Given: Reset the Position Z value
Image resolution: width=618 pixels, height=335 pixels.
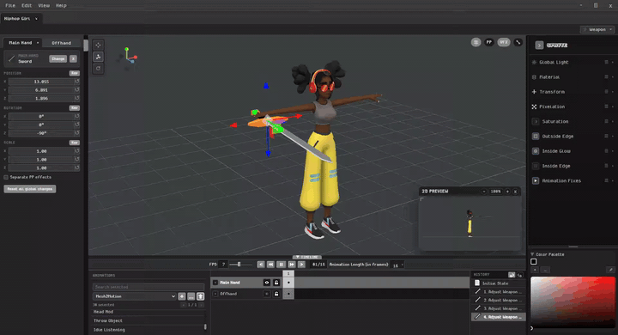Looking at the screenshot, I should pyautogui.click(x=77, y=98).
